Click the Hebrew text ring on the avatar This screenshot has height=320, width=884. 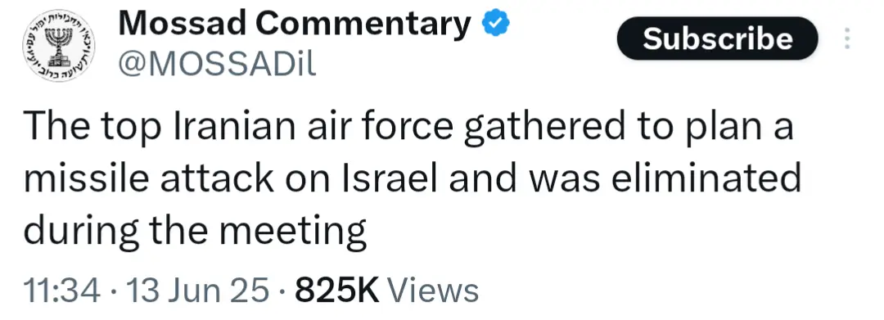(59, 18)
